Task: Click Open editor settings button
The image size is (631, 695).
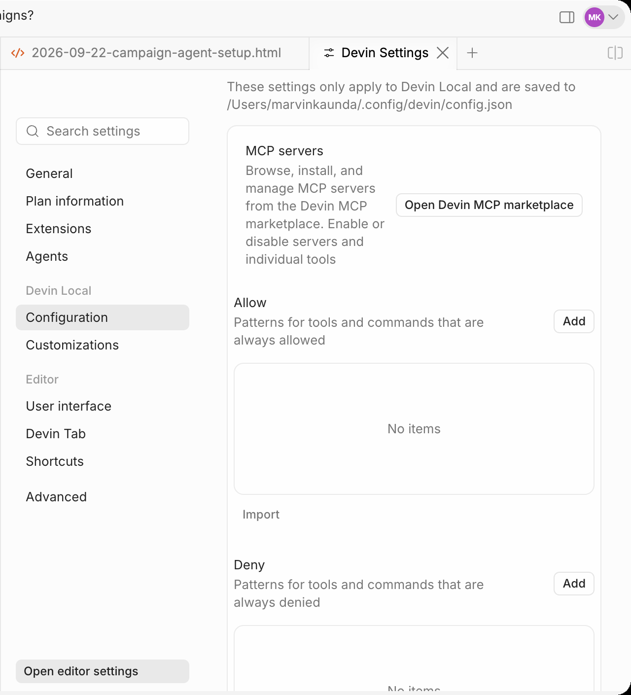Action: (x=103, y=671)
